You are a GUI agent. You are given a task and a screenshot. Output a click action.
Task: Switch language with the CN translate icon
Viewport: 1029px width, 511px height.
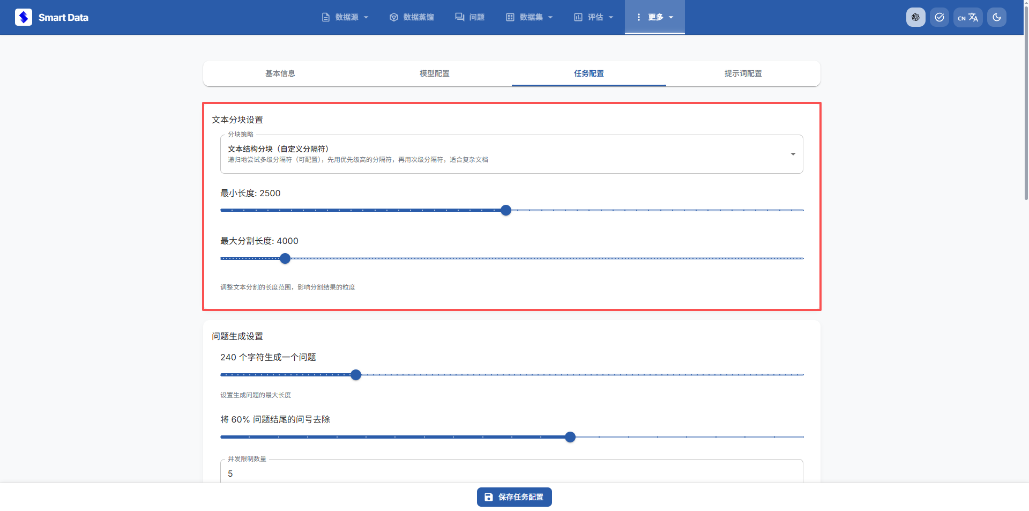tap(967, 17)
